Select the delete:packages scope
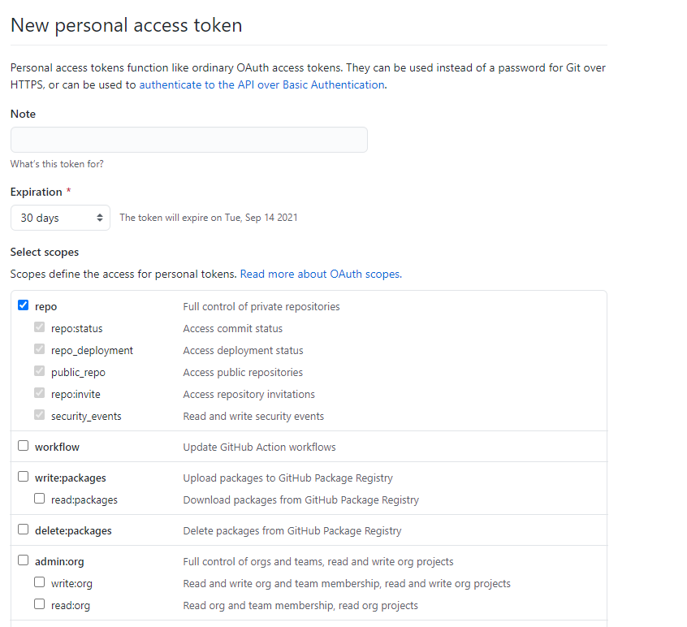This screenshot has width=687, height=627. pyautogui.click(x=23, y=530)
